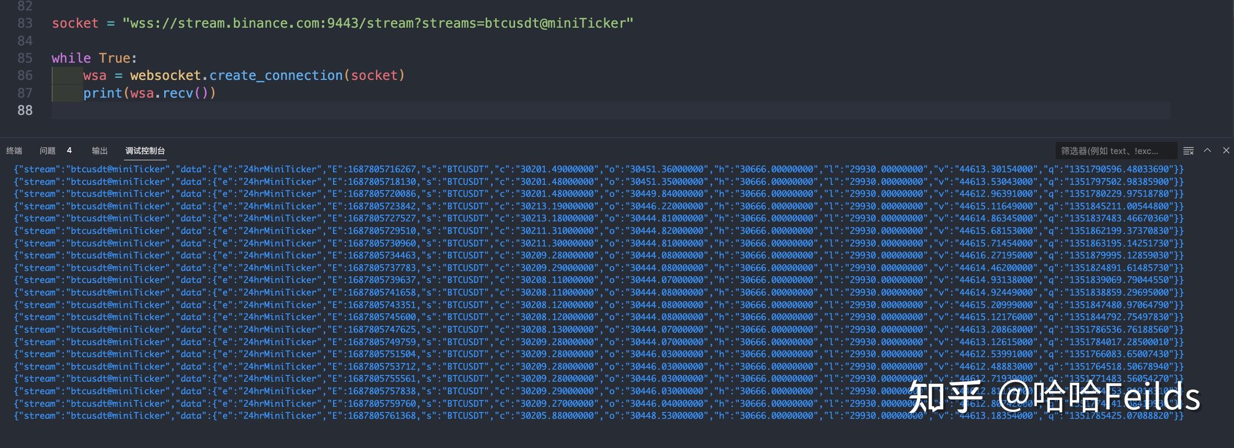
Task: Select console row with timestamp 1687805747625
Action: [599, 329]
